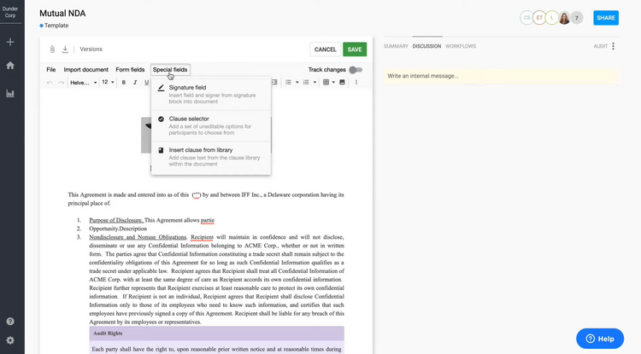Screen dimensions: 641x354
Task: Toggle underline formatting
Action: click(x=146, y=83)
